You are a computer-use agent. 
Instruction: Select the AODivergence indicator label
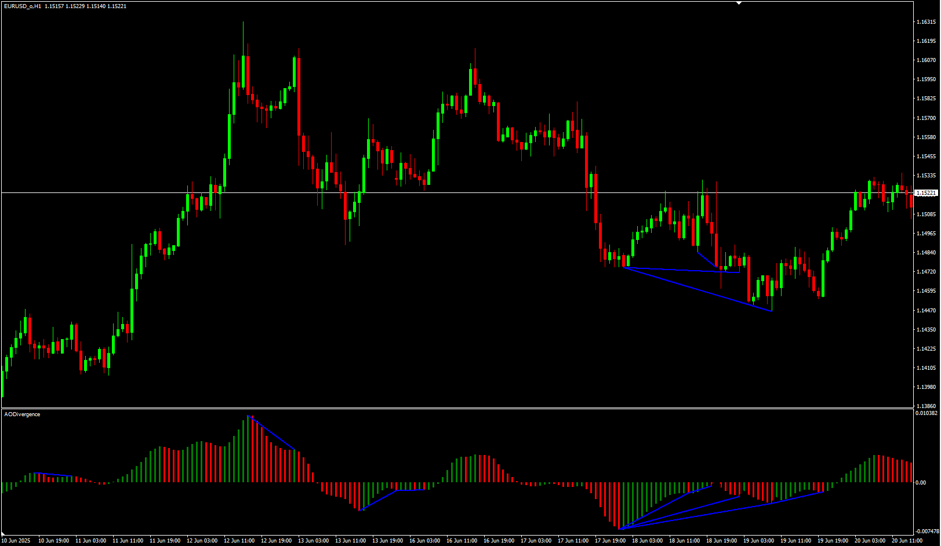click(22, 414)
